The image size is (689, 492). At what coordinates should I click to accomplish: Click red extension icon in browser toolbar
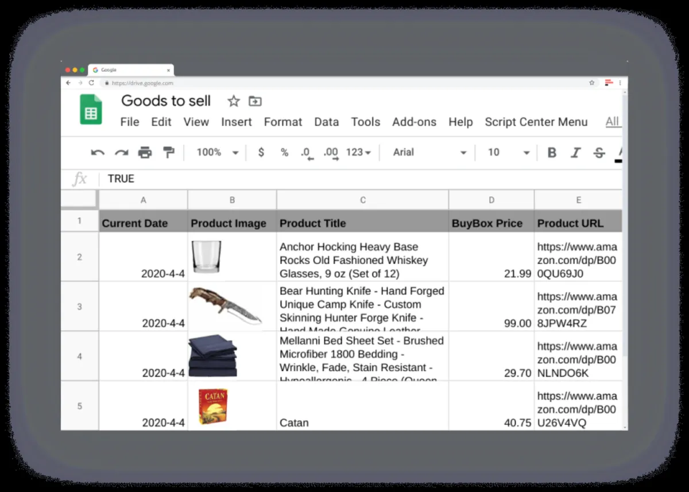609,83
